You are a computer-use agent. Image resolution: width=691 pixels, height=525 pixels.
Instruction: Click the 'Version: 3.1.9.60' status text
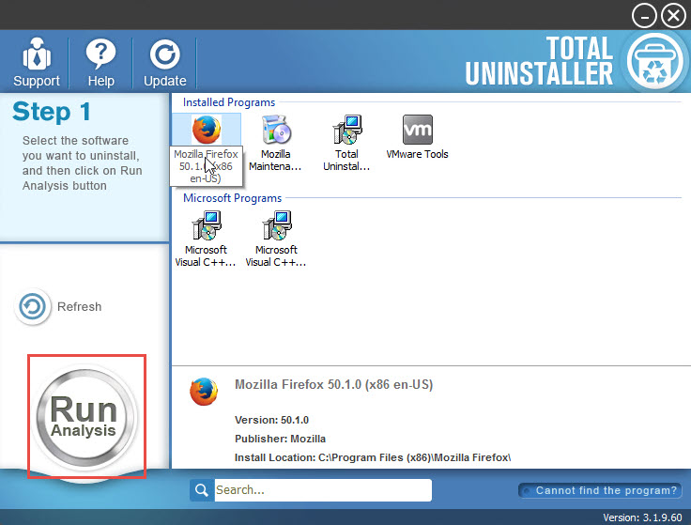(642, 517)
